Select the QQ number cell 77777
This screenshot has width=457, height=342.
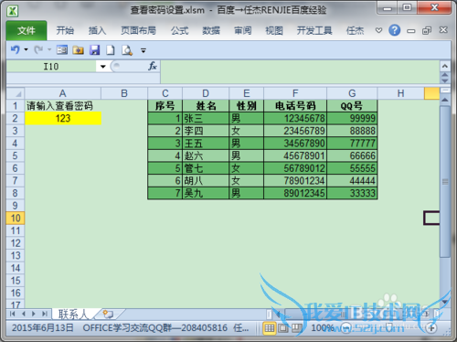tap(352, 144)
